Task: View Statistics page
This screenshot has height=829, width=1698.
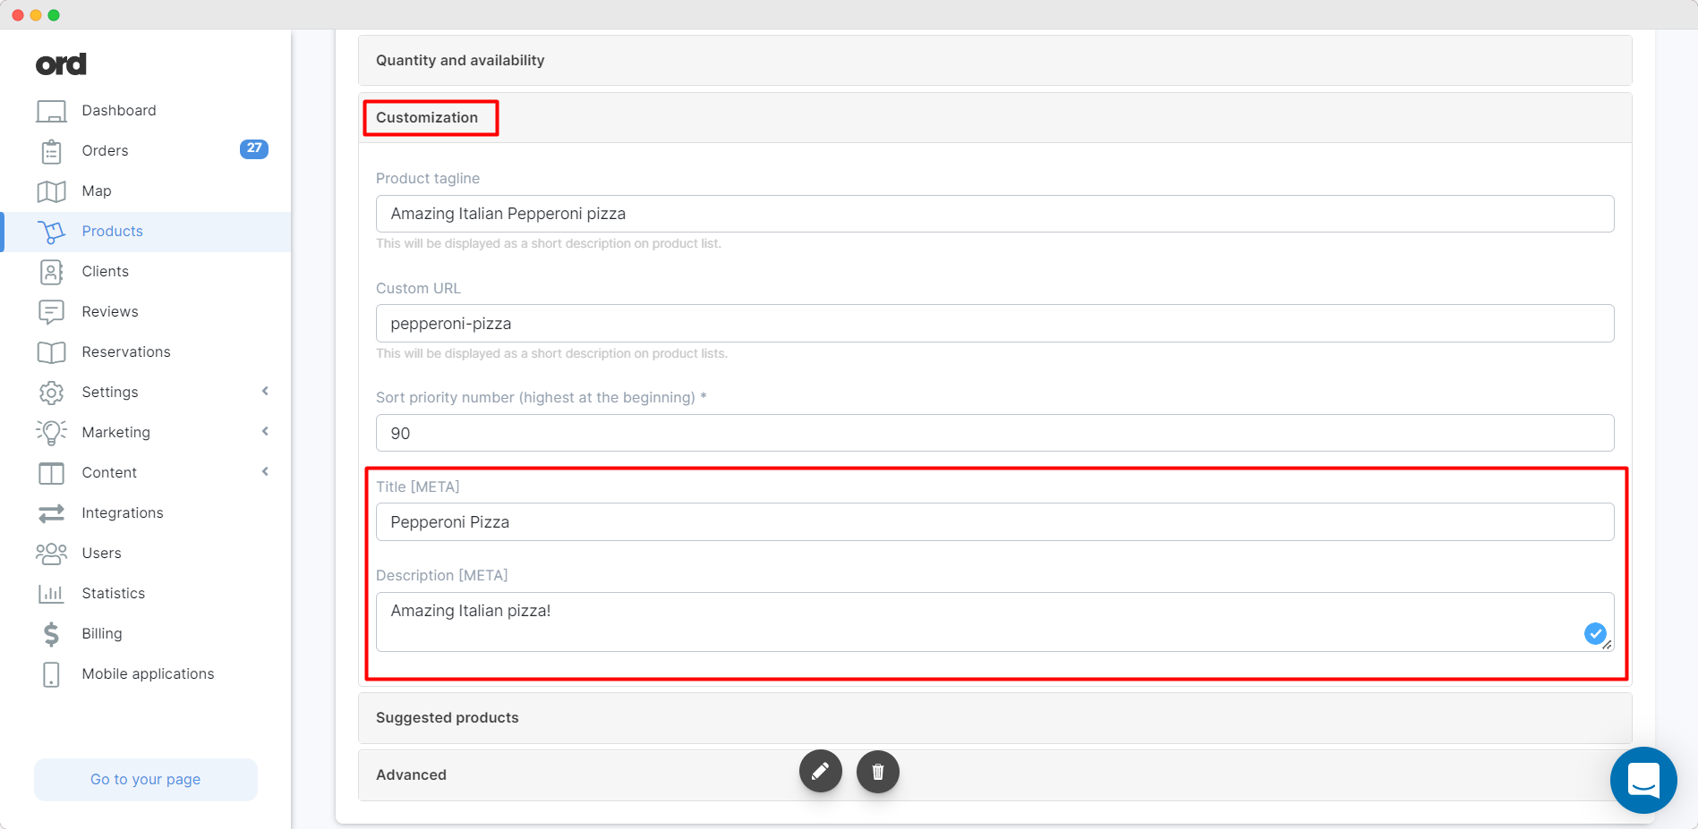Action: coord(147,594)
